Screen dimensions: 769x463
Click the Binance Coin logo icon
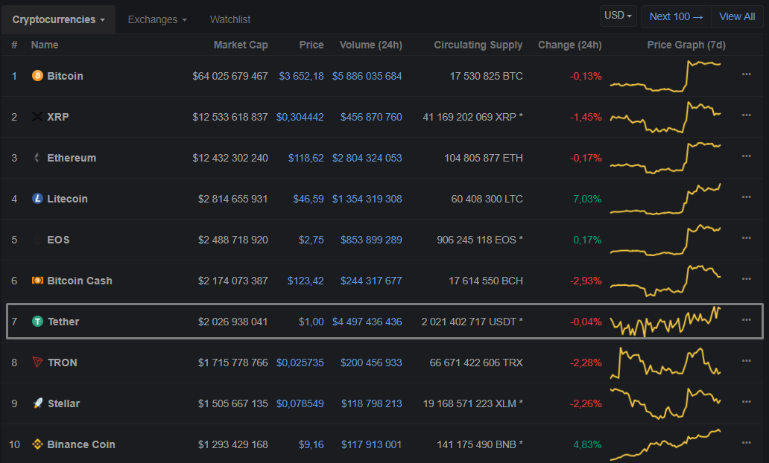coord(37,444)
